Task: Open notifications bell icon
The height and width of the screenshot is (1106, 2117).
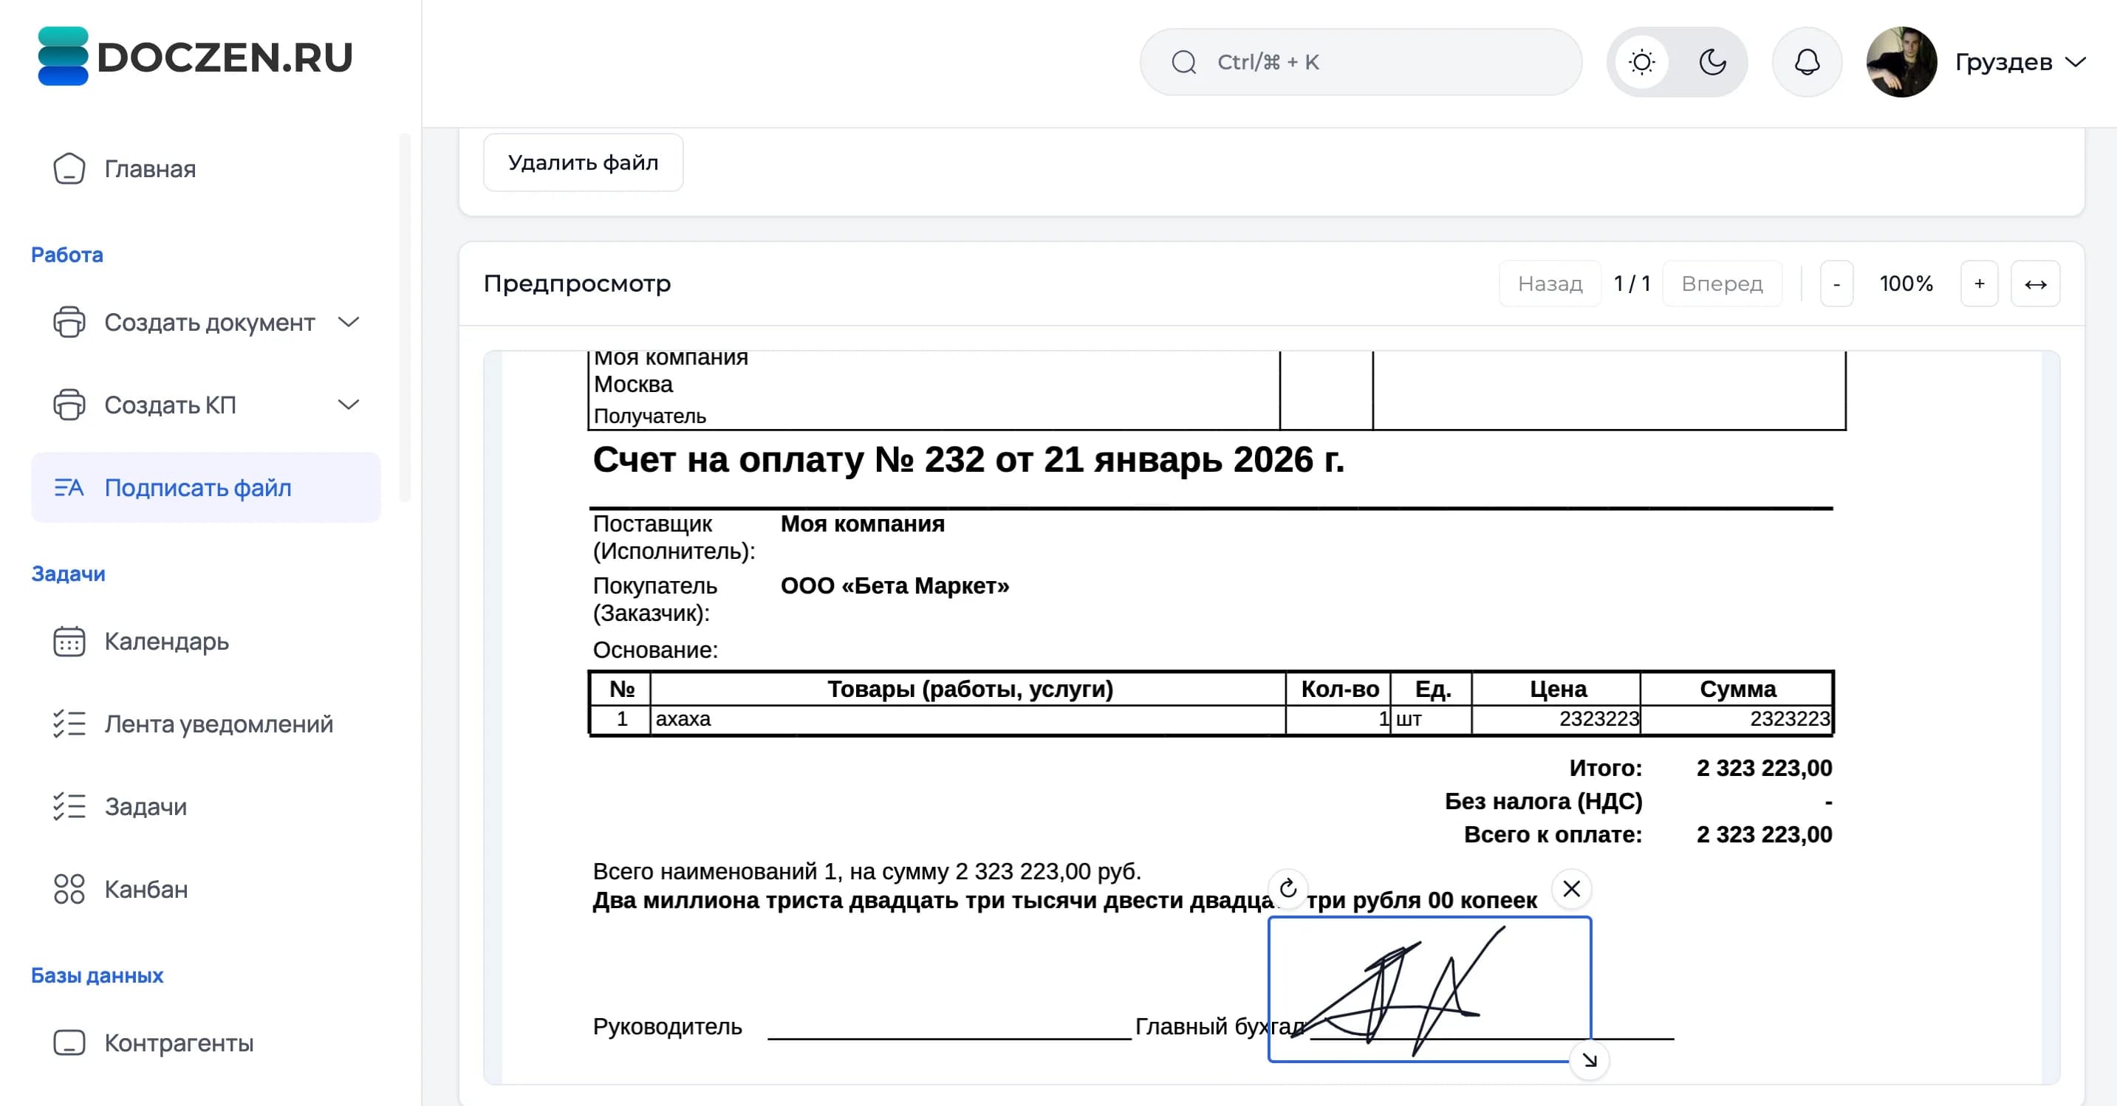Action: point(1806,63)
